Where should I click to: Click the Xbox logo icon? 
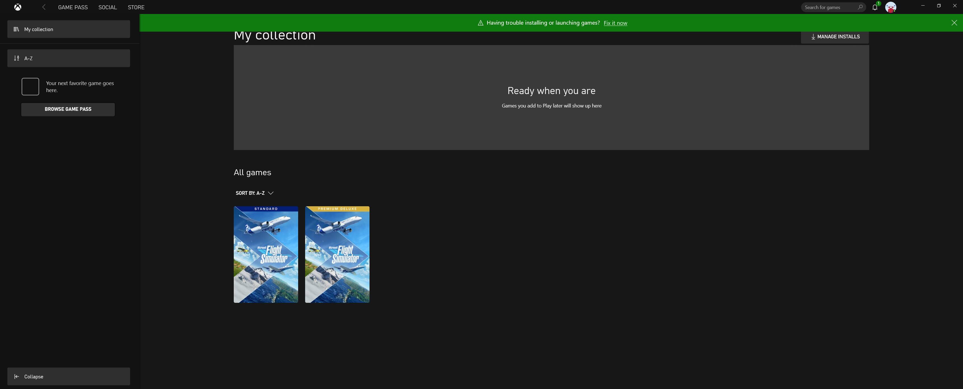tap(18, 7)
